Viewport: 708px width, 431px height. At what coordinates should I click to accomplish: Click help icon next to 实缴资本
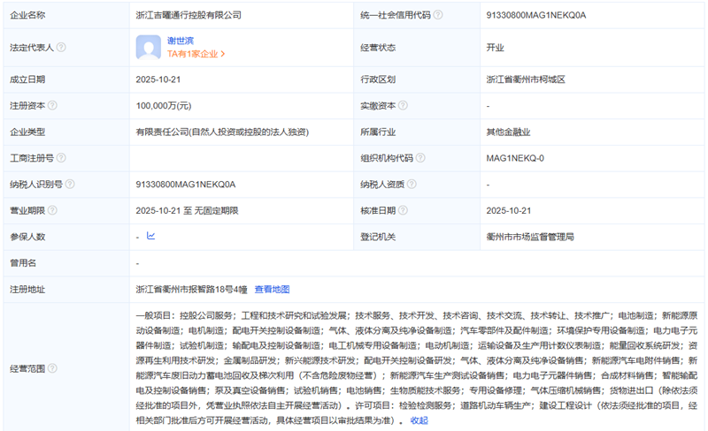coord(404,106)
